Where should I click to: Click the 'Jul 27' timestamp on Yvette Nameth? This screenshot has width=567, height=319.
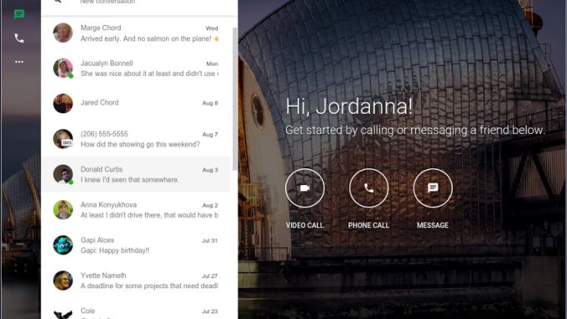coord(210,277)
